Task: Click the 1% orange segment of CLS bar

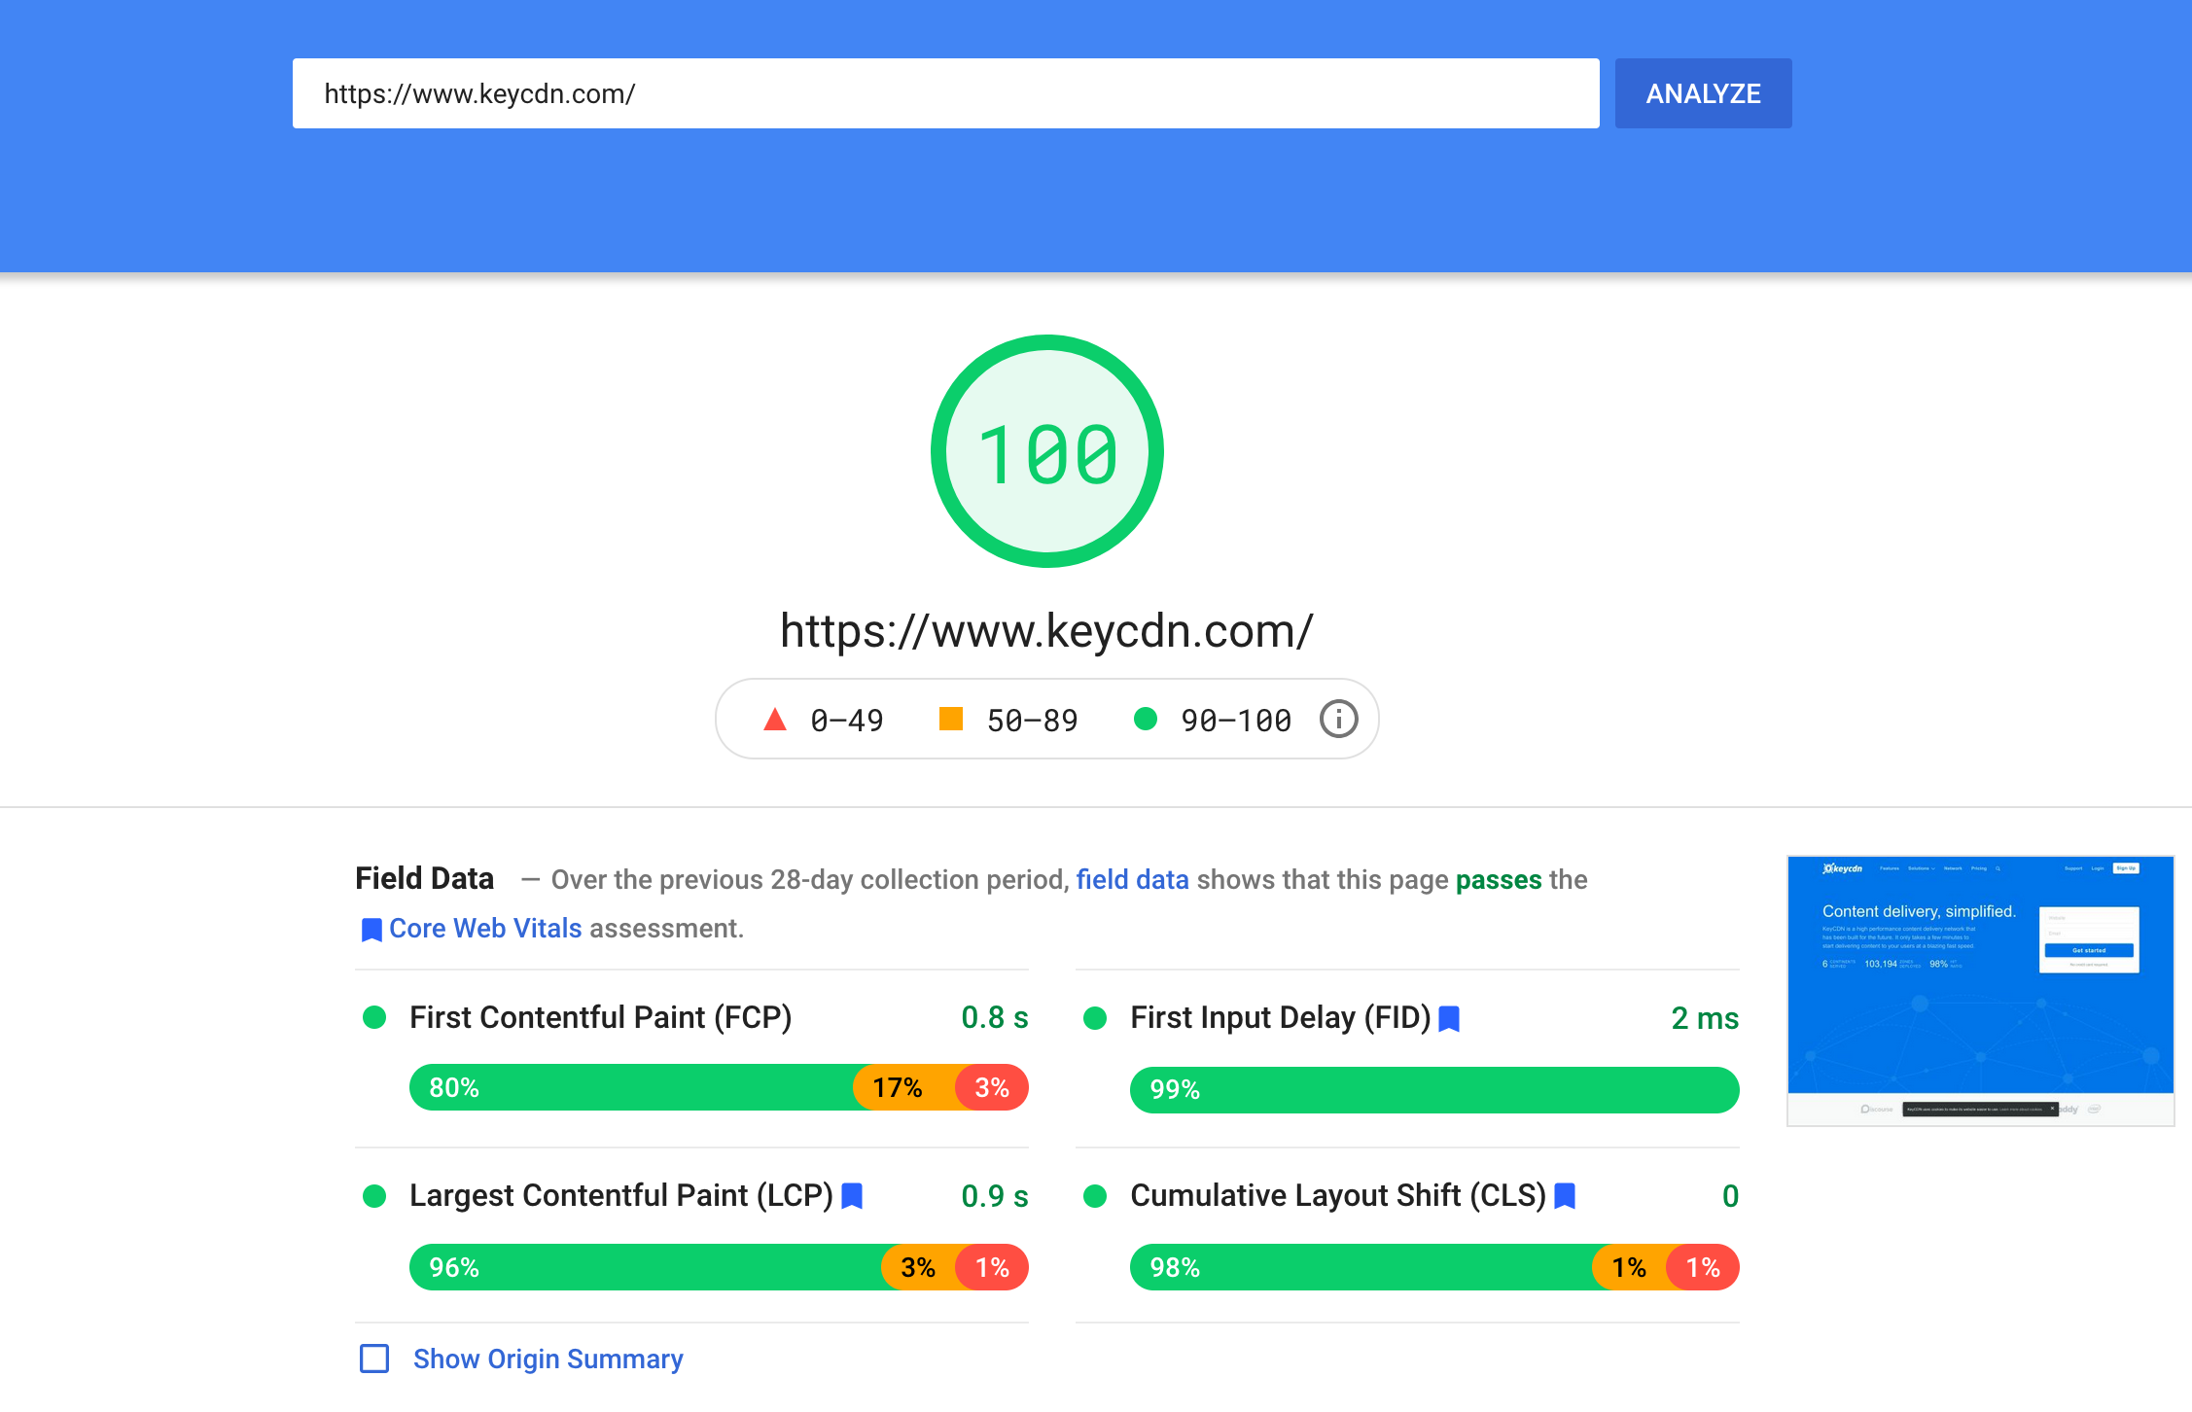Action: (x=1629, y=1267)
